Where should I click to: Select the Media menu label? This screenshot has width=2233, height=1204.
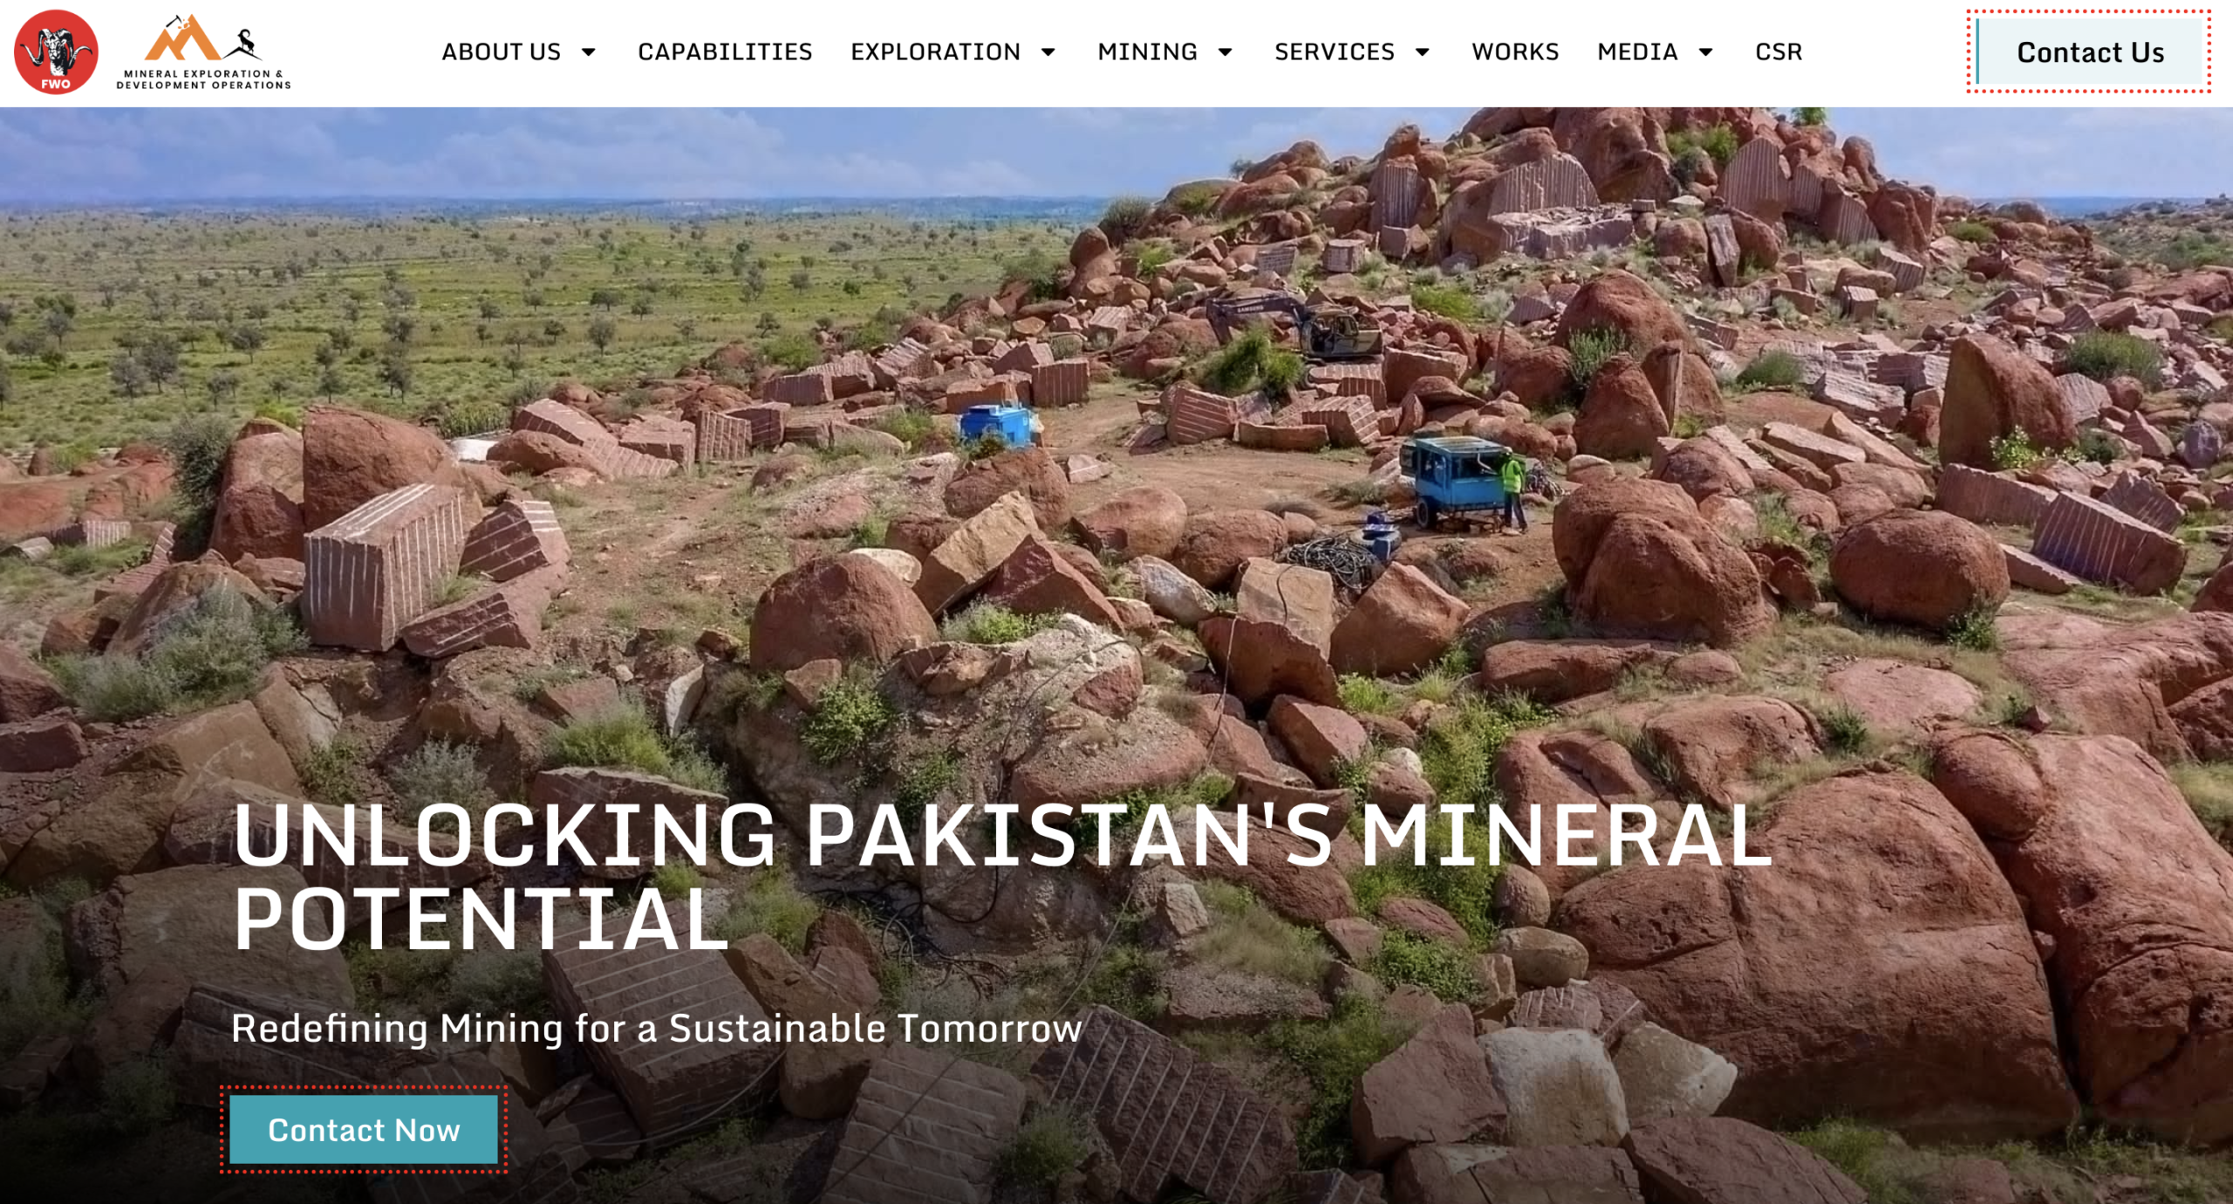pyautogui.click(x=1637, y=52)
